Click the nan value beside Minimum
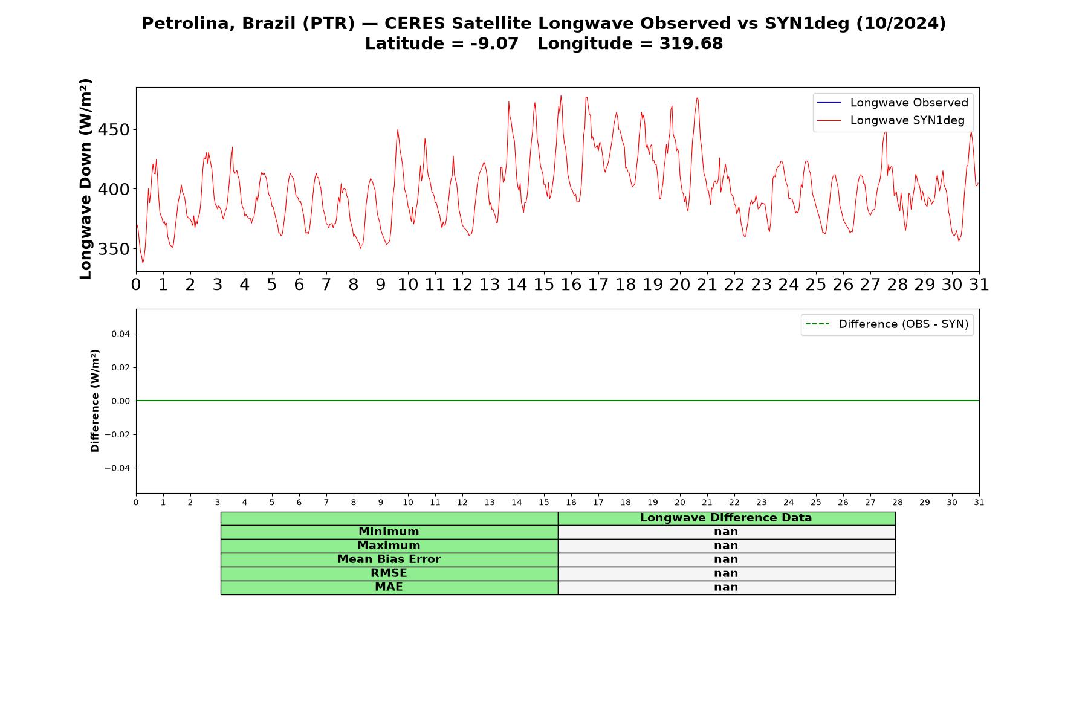 [726, 532]
